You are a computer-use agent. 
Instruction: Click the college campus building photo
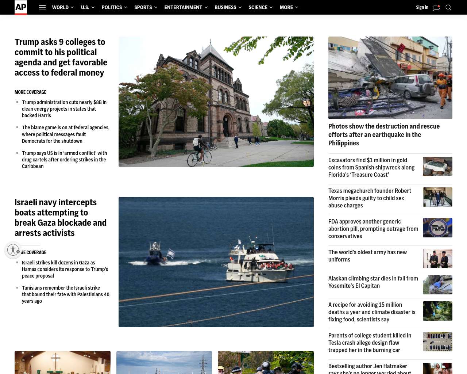pos(216,102)
